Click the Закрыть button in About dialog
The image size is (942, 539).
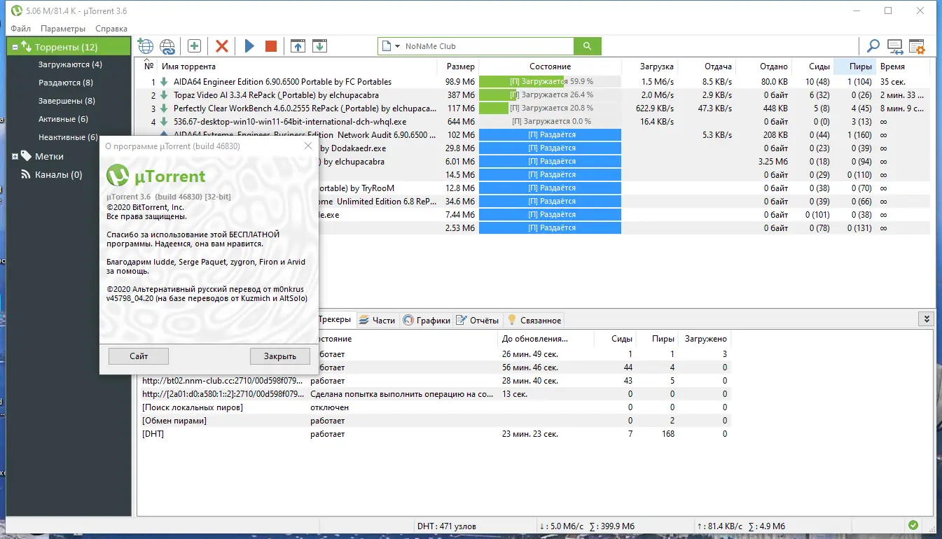pos(280,356)
